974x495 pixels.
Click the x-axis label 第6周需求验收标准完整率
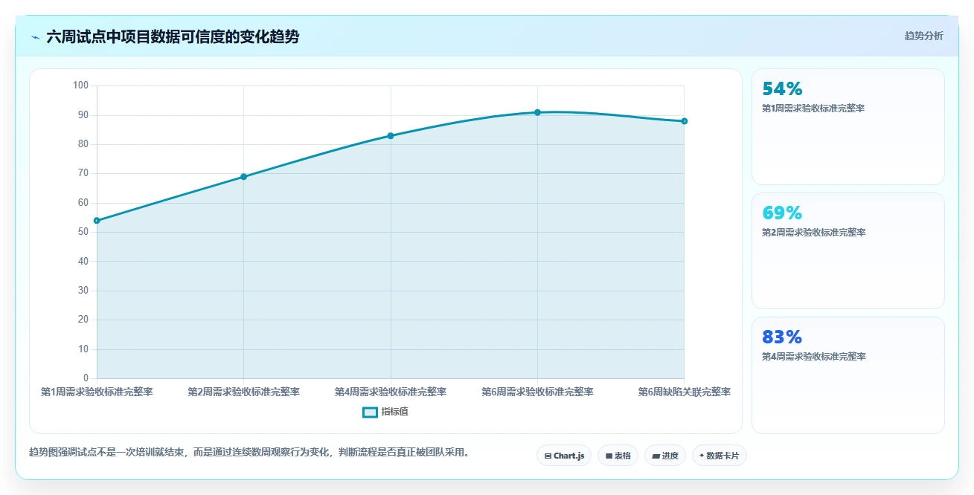coord(537,392)
